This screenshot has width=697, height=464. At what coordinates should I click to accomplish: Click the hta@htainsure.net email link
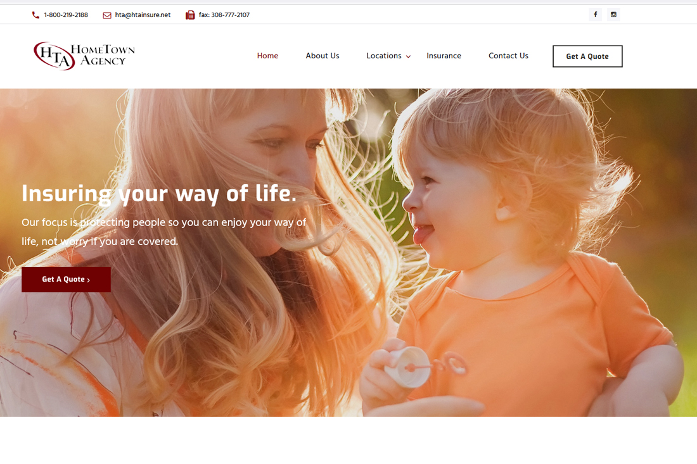[143, 15]
